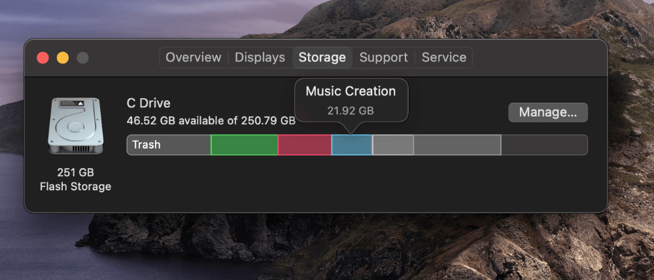The height and width of the screenshot is (280, 654).
Task: Click the Trash segment in storage bar
Action: [x=168, y=145]
